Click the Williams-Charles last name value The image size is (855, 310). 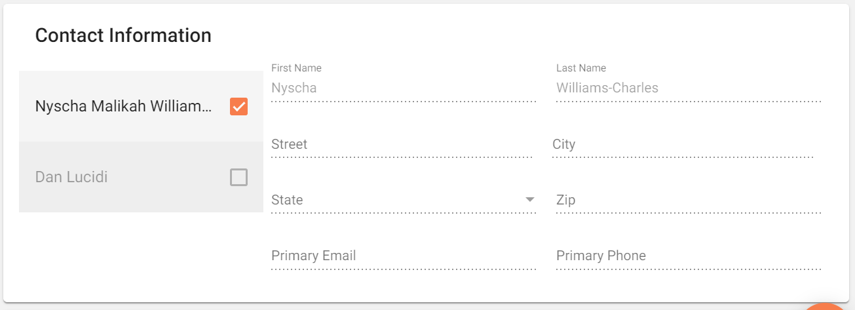[x=607, y=88]
